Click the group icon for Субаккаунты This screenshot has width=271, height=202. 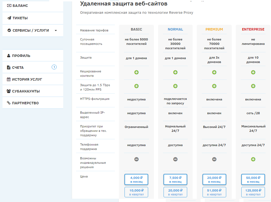(x=9, y=91)
